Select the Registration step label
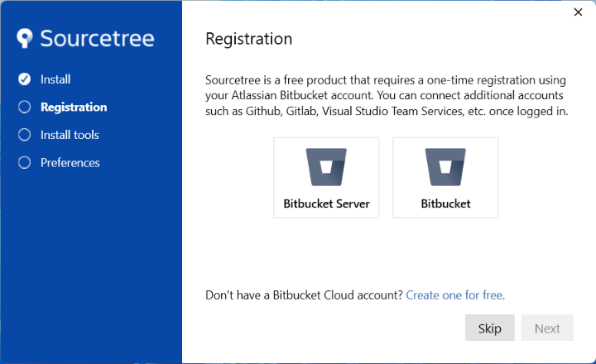 [74, 107]
